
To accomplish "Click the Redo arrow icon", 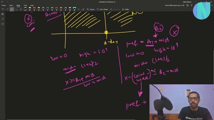I will click(7, 9).
